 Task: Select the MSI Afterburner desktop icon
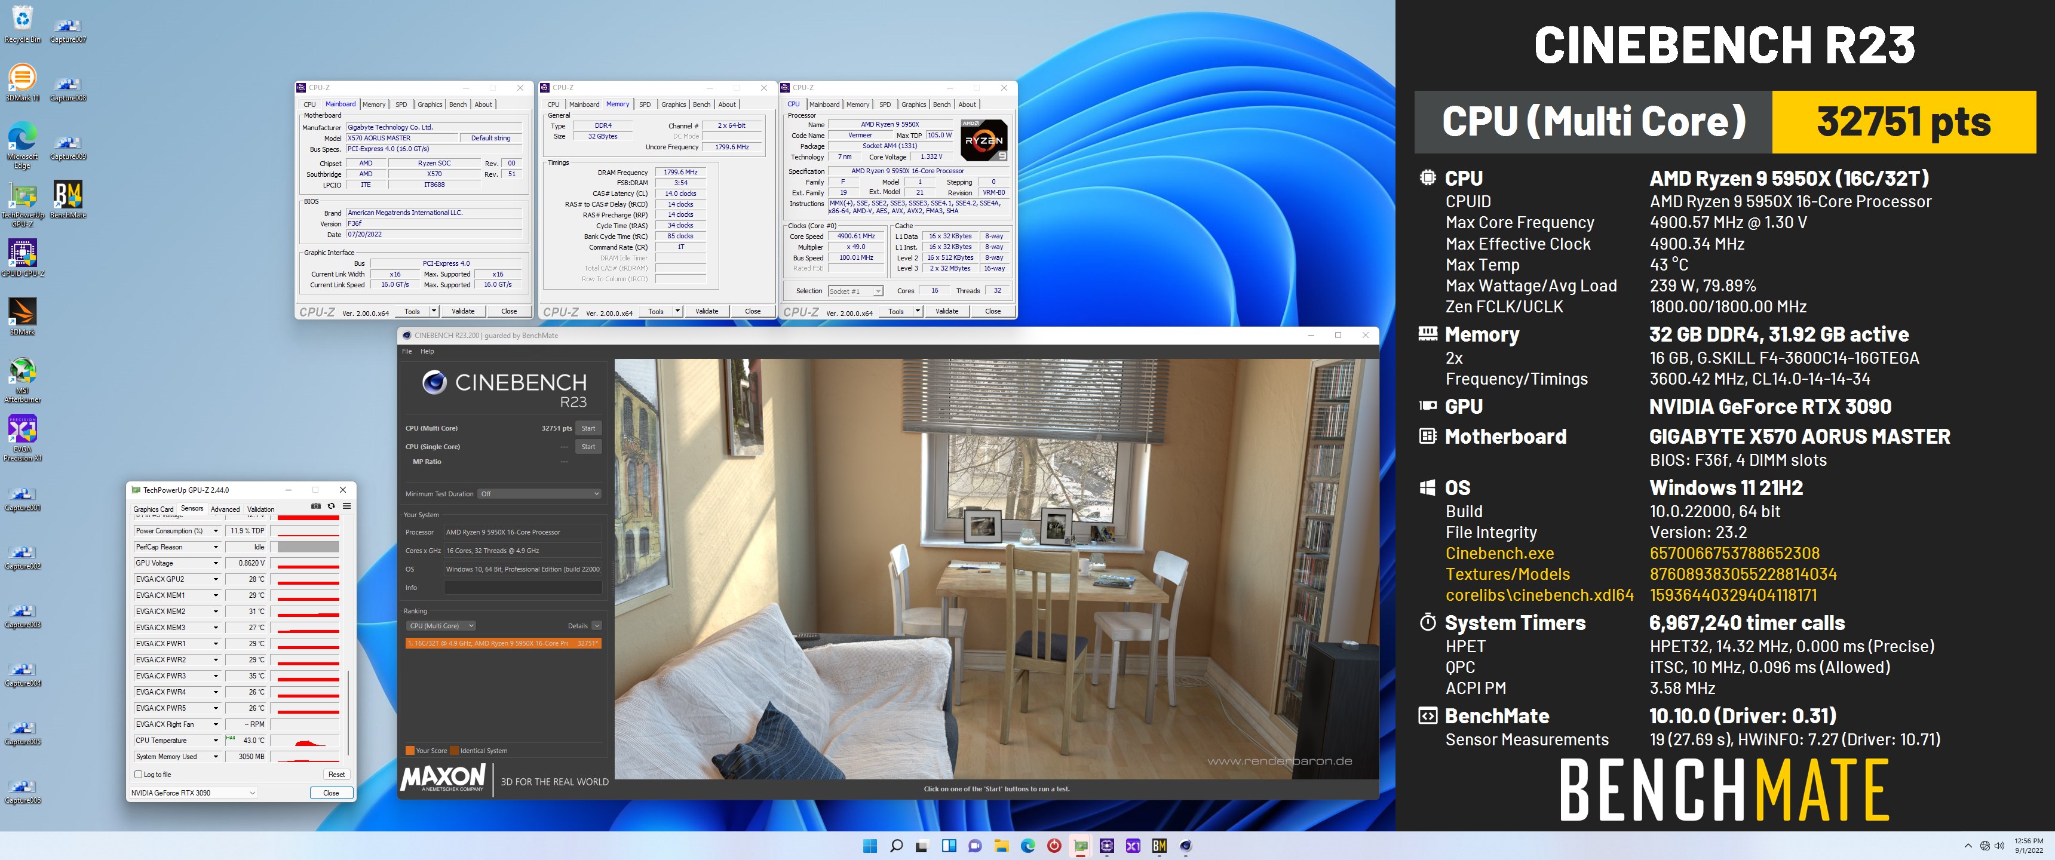[x=22, y=380]
